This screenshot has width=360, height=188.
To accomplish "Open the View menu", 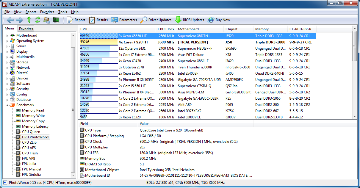I will pos(18,12).
